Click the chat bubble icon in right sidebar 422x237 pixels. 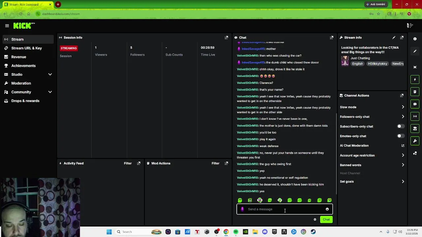(415, 104)
